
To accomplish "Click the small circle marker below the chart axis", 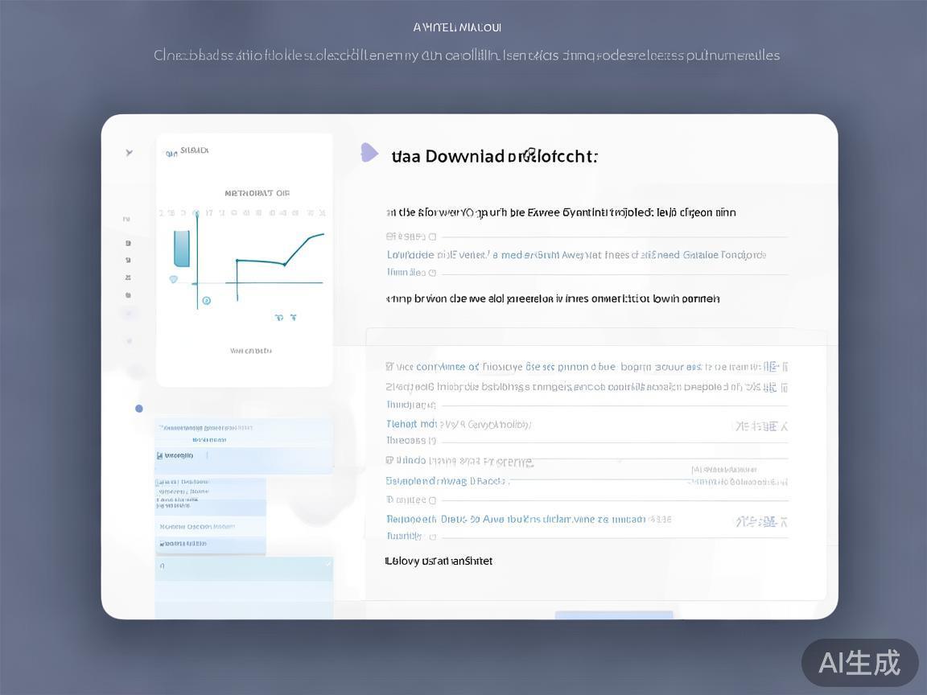I will click(206, 301).
